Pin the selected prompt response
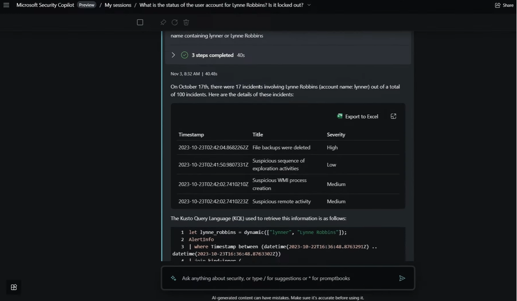 163,22
